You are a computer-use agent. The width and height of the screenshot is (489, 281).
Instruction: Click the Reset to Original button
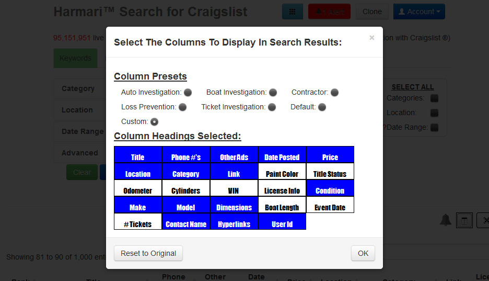pos(148,253)
